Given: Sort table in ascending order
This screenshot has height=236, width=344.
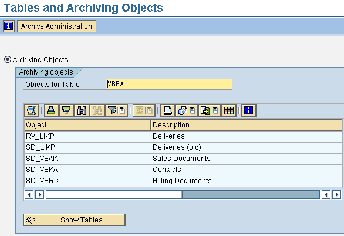Looking at the screenshot, I should tap(51, 110).
